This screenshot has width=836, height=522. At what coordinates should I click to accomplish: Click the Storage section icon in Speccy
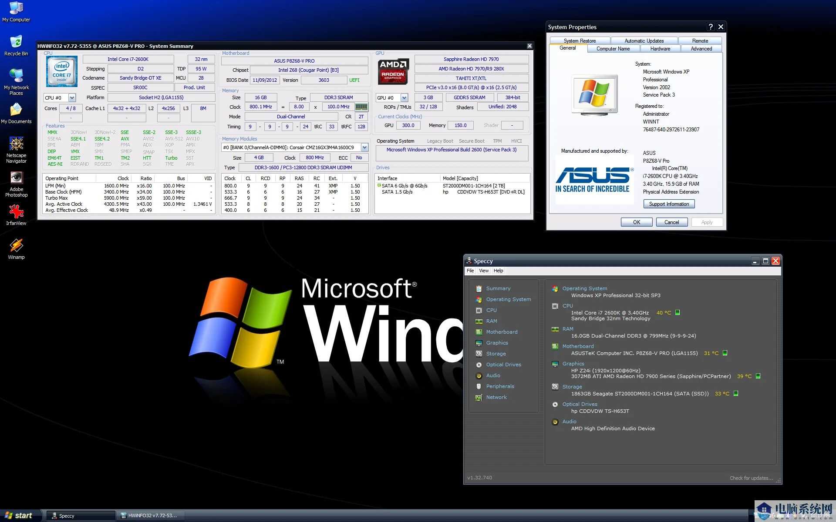pos(480,354)
